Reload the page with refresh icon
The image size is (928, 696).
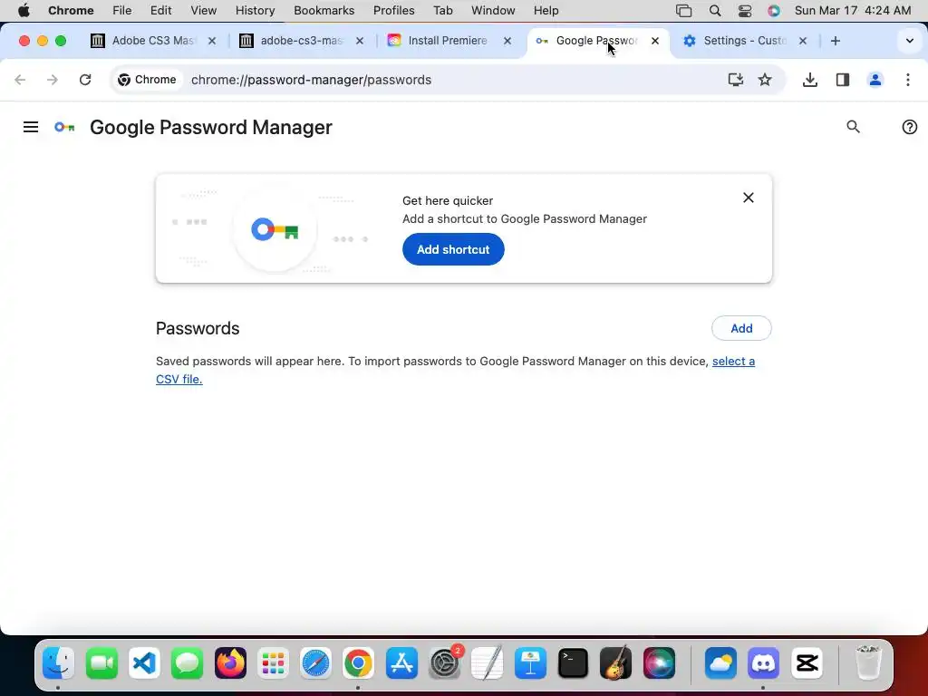pyautogui.click(x=85, y=80)
